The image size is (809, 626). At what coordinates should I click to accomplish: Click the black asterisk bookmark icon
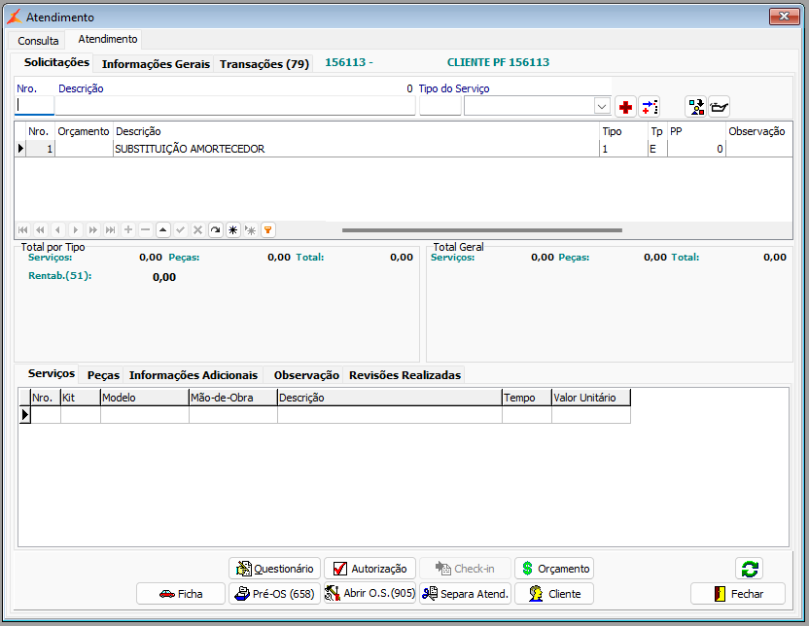tap(233, 230)
